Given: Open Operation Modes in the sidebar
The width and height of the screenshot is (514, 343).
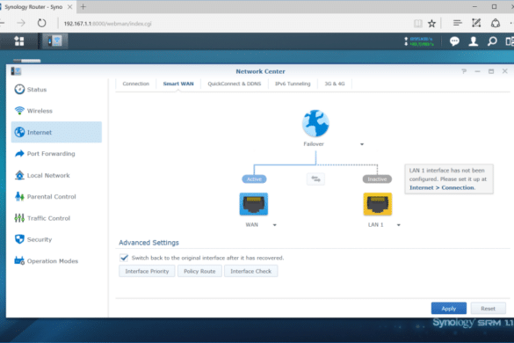Looking at the screenshot, I should point(56,261).
